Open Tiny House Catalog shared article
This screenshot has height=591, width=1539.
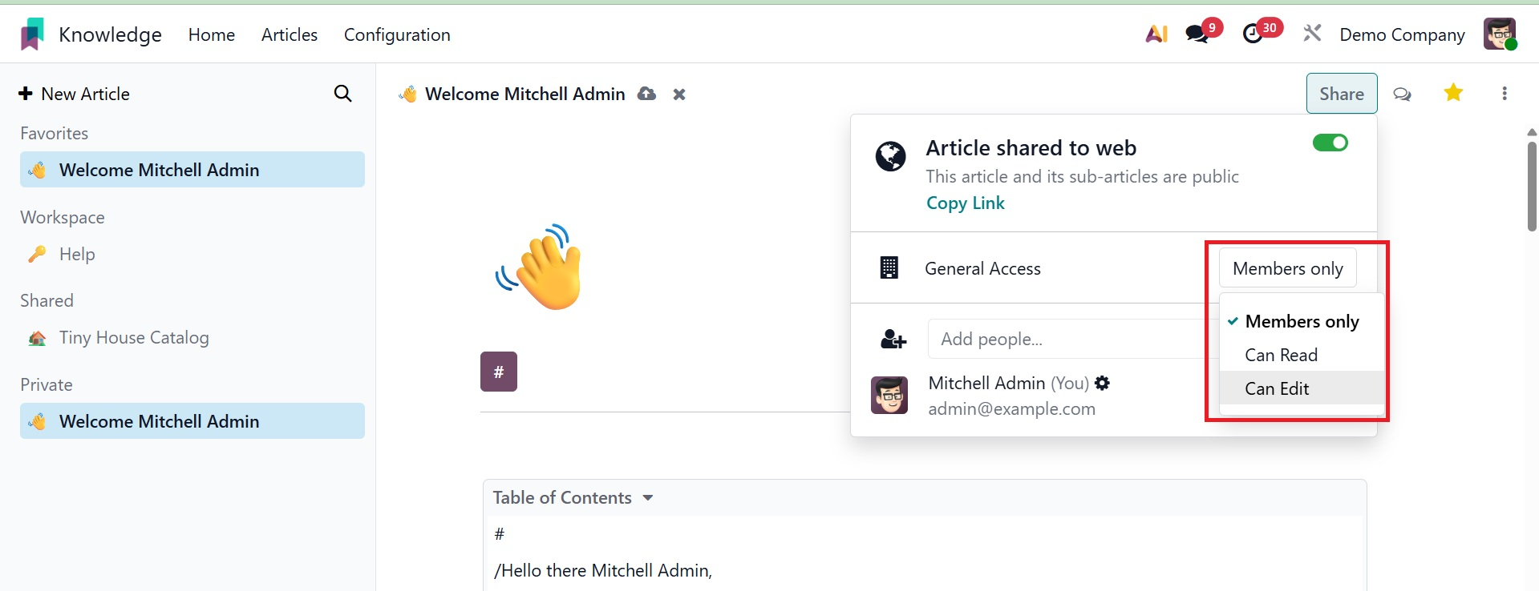pos(134,338)
